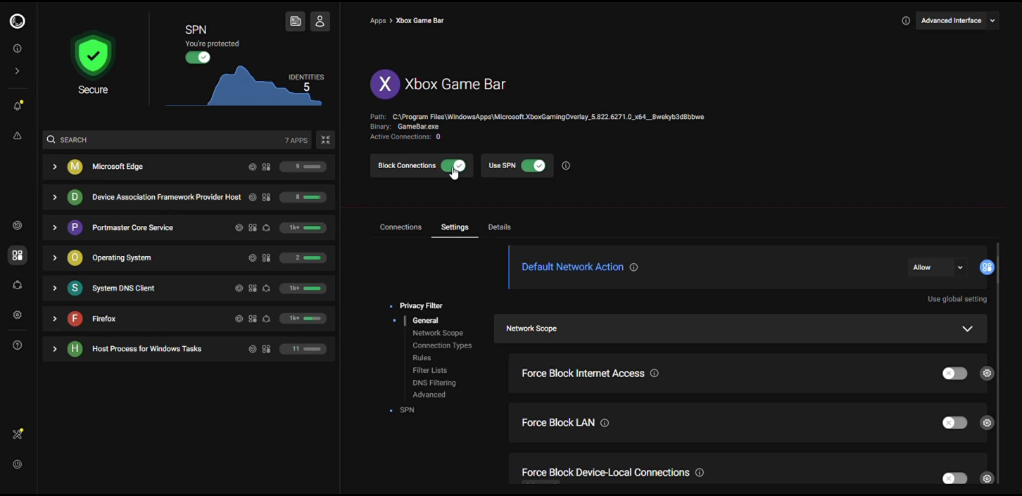The height and width of the screenshot is (496, 1022).
Task: Click the Xbox Game Bar purple X icon
Action: [385, 84]
